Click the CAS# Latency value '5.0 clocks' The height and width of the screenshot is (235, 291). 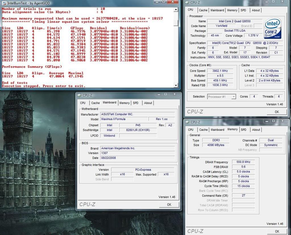[243, 172]
